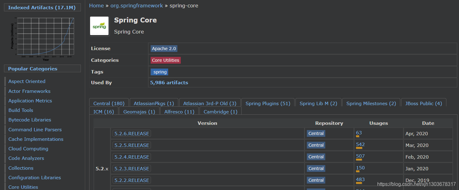Open the Spring Milestones (2) tab
This screenshot has height=190, width=459.
click(371, 103)
